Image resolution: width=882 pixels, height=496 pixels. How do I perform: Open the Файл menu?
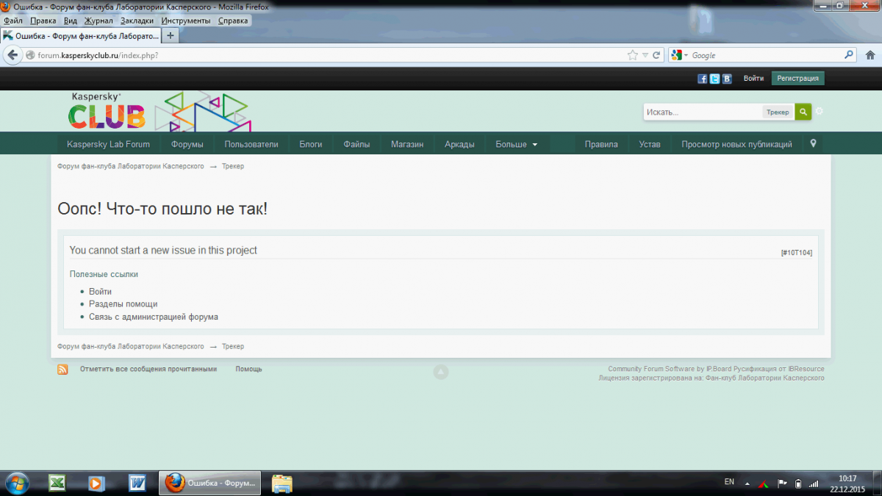coord(12,21)
